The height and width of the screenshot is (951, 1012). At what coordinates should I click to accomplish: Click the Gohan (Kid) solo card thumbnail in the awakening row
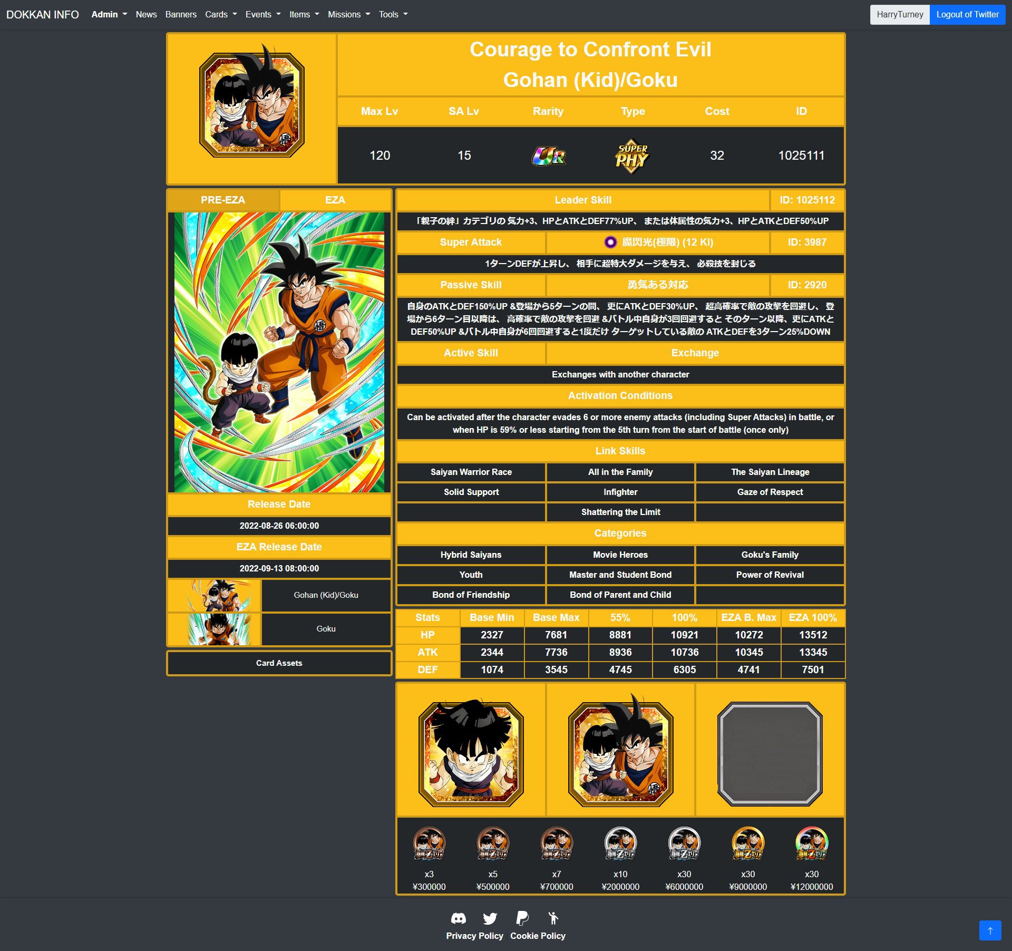pos(471,753)
